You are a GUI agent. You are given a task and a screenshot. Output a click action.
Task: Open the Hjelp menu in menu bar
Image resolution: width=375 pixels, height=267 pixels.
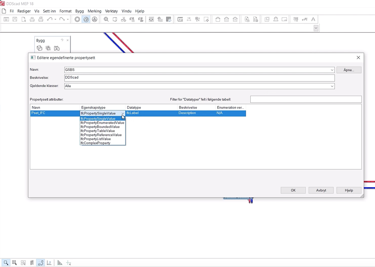(140, 11)
